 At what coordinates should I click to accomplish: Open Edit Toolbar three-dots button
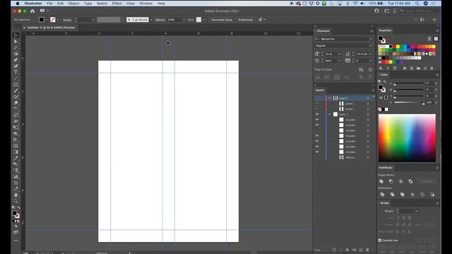click(x=16, y=240)
